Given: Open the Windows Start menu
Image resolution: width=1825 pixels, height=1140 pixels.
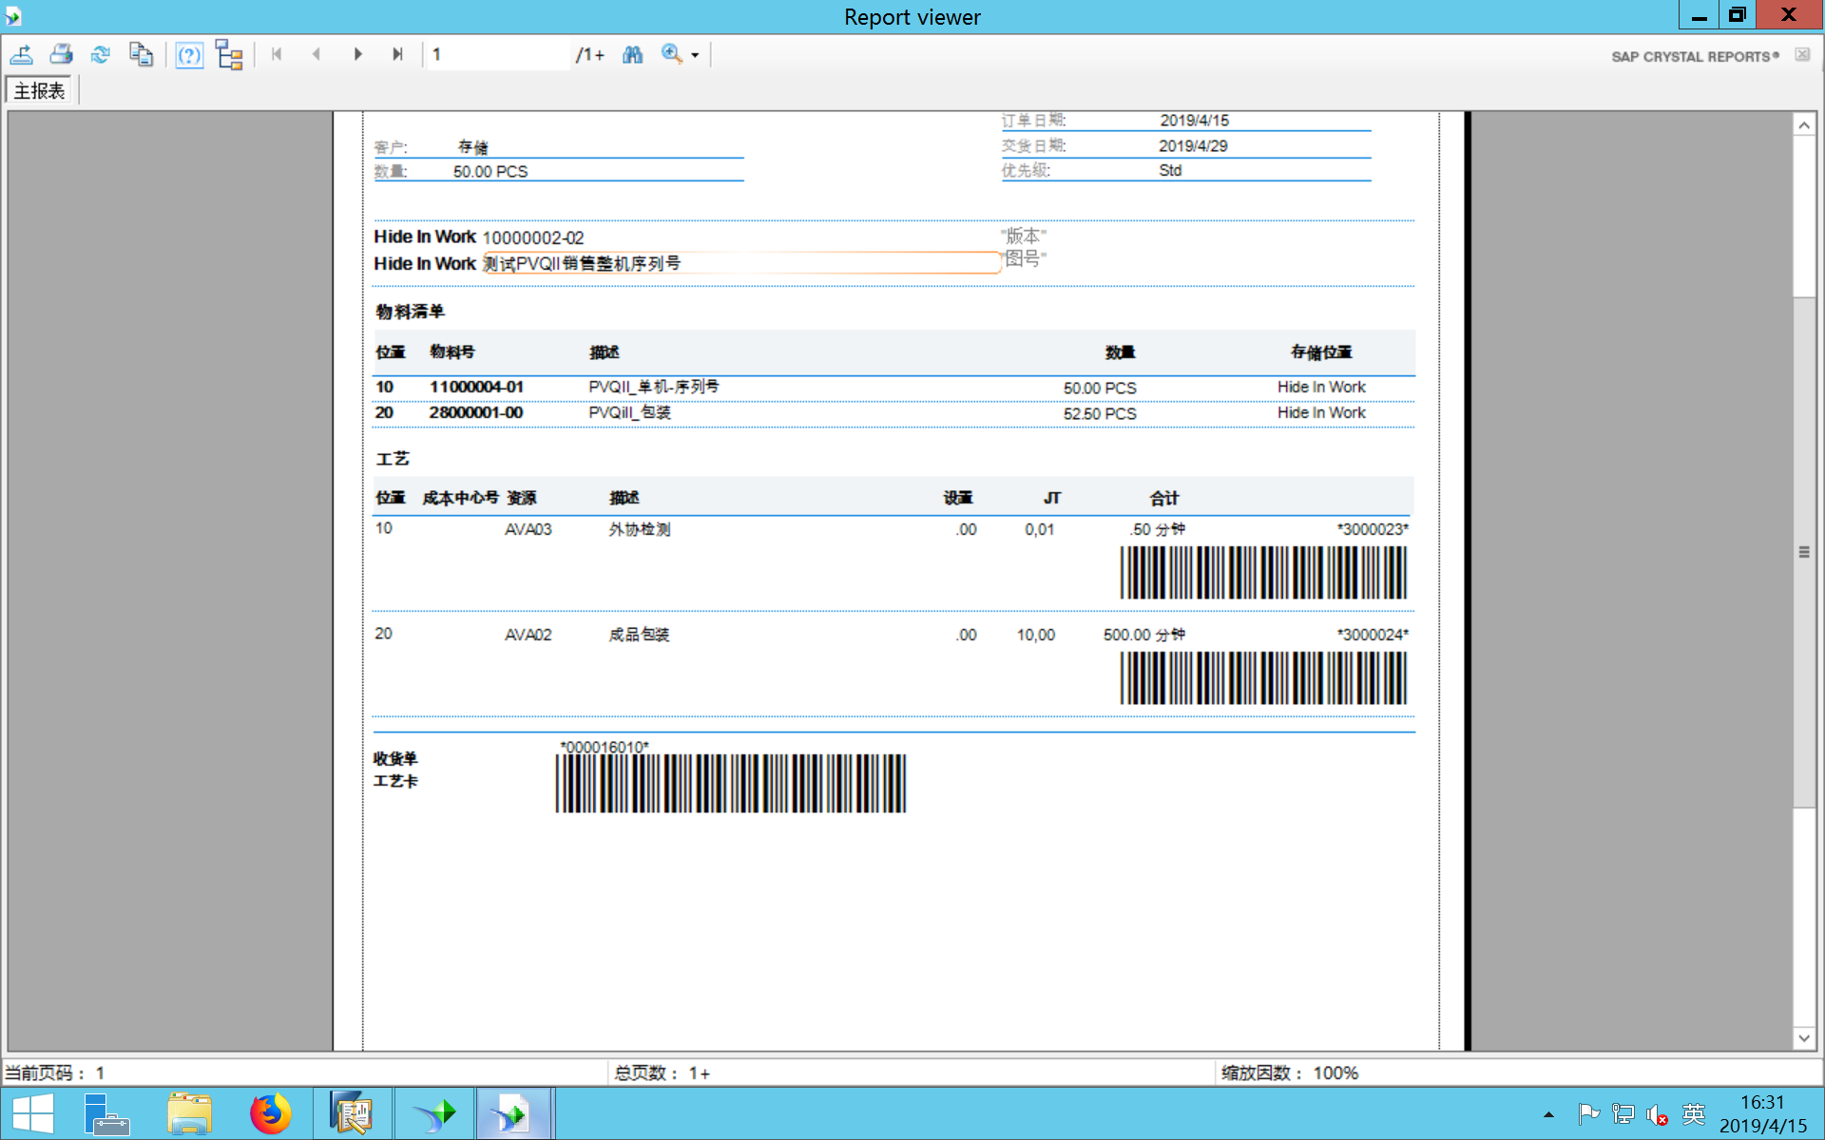Looking at the screenshot, I should pyautogui.click(x=32, y=1113).
